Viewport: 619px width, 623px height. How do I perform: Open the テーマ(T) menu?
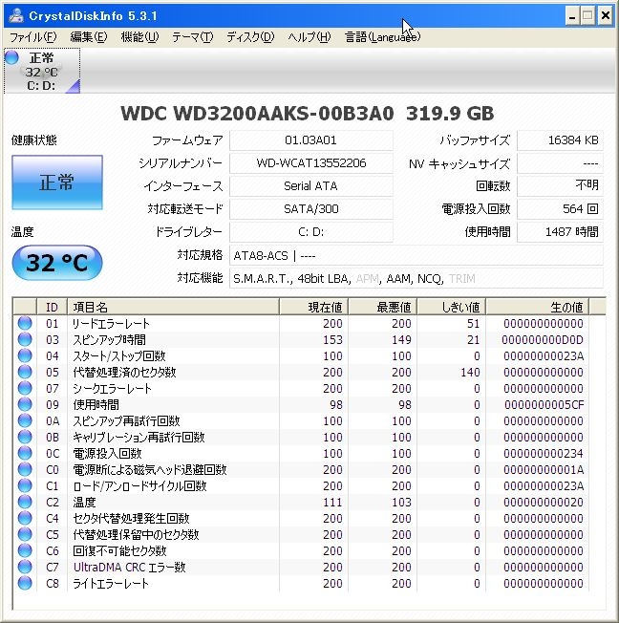(192, 37)
